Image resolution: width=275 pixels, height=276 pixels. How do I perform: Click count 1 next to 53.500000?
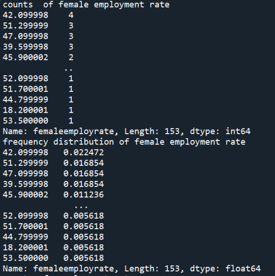(x=71, y=121)
